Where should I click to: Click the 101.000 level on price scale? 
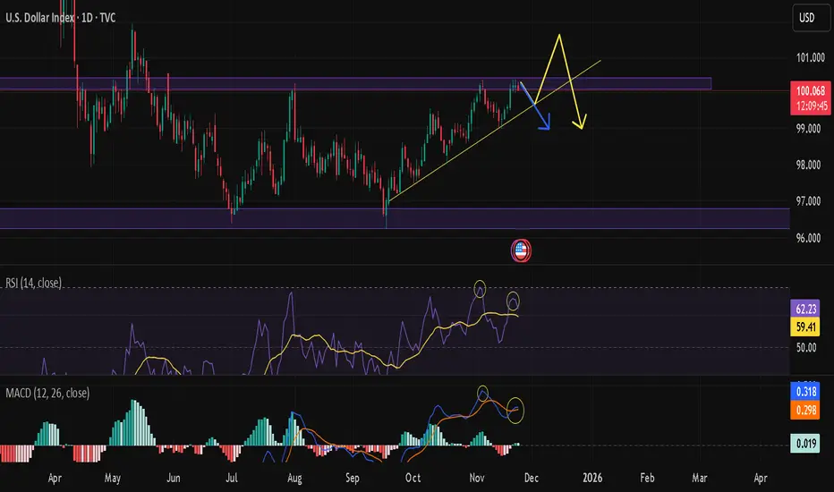(810, 57)
